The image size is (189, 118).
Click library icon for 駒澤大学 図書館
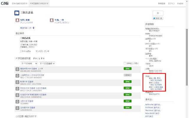[x=17, y=82]
